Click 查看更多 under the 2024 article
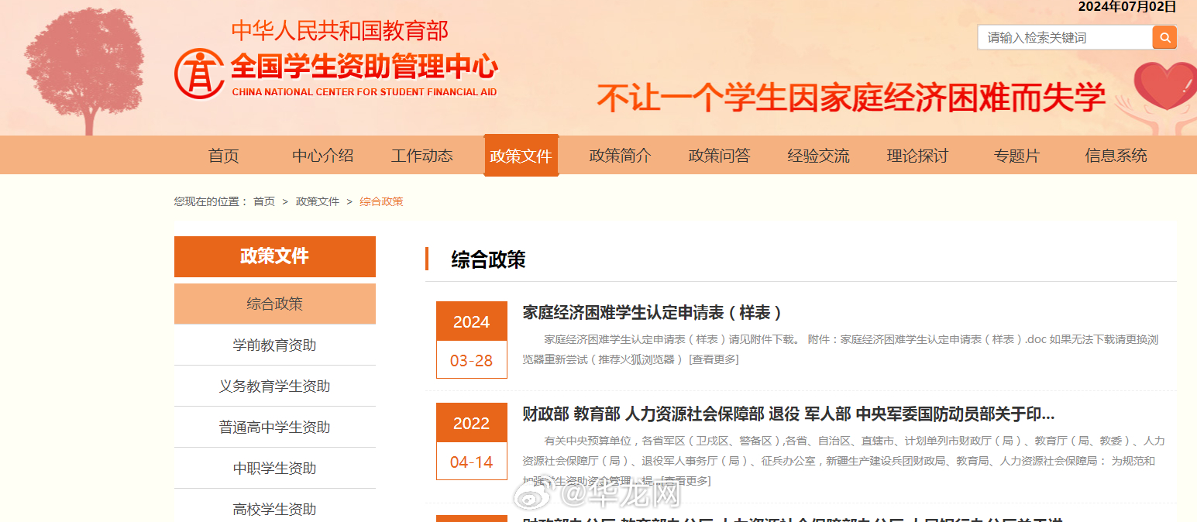This screenshot has height=522, width=1197. click(714, 359)
